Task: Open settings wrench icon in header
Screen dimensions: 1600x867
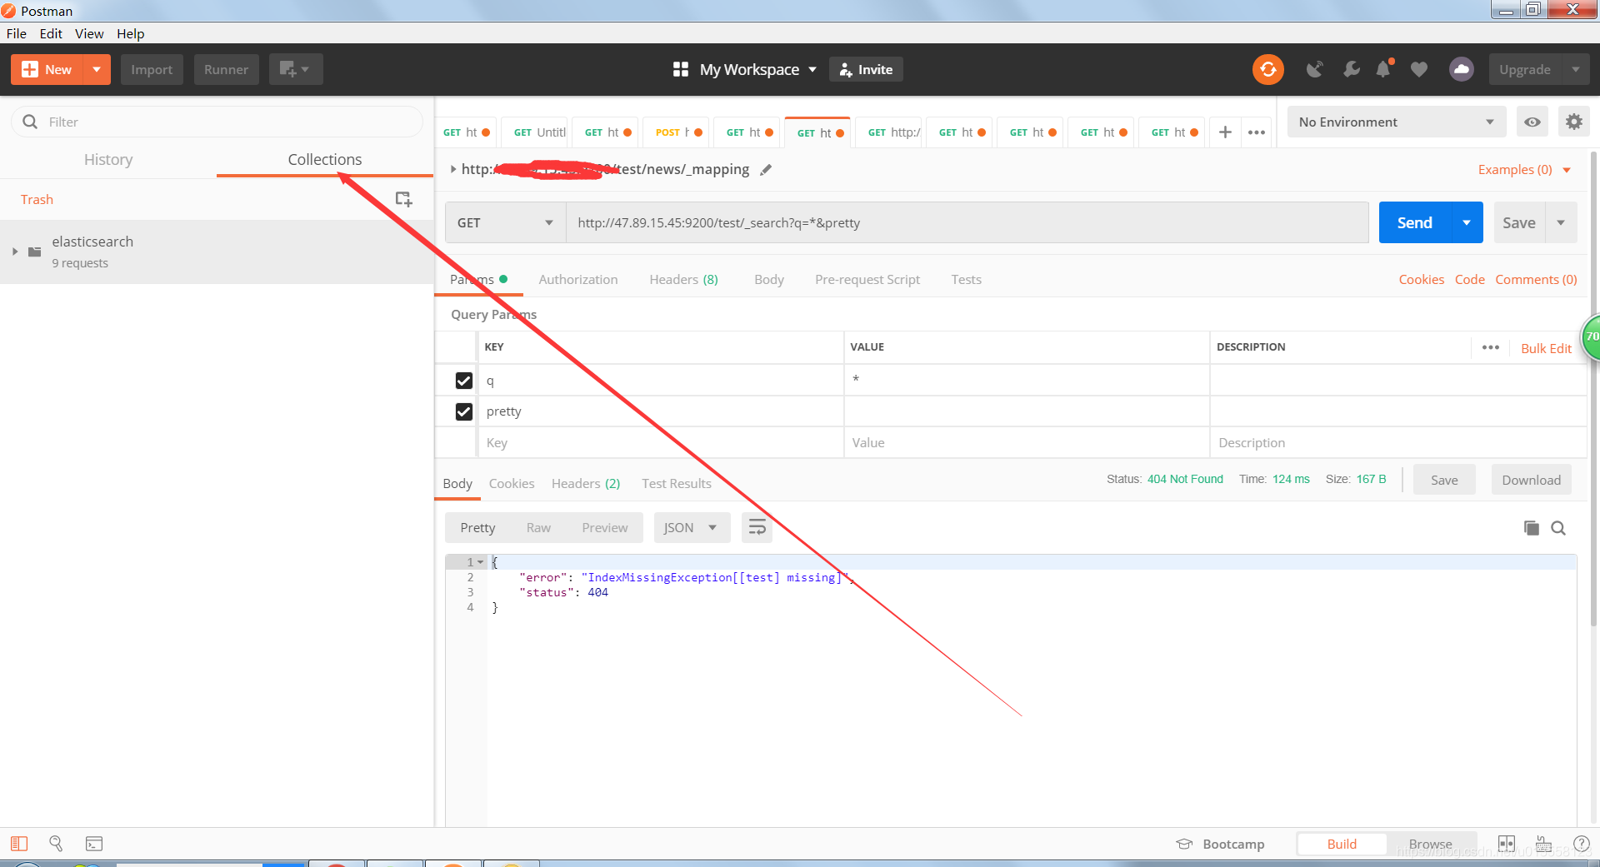Action: pyautogui.click(x=1351, y=69)
